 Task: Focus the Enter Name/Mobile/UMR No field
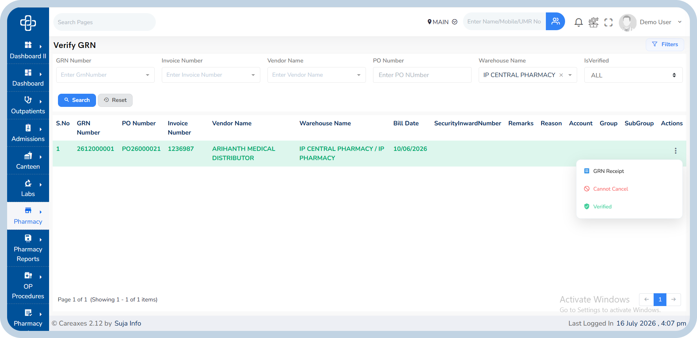click(504, 22)
